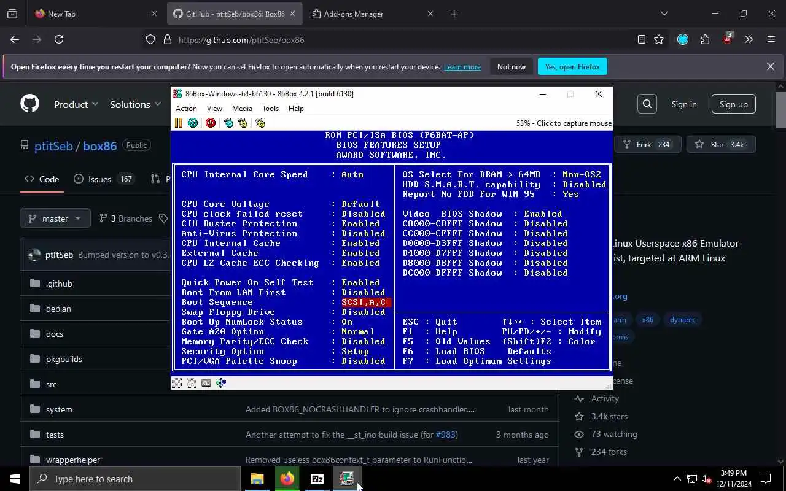Image resolution: width=786 pixels, height=491 pixels.
Task: Click second floppy drive icon in 86Box status bar
Action: coord(192,383)
